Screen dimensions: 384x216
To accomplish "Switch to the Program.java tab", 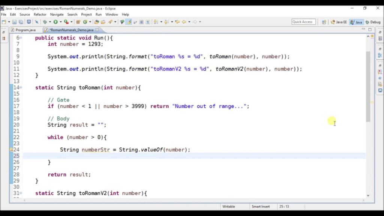I will (24, 30).
